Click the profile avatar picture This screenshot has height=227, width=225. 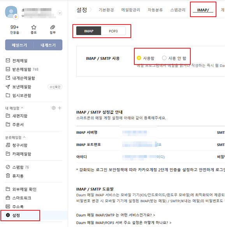pos(11,12)
